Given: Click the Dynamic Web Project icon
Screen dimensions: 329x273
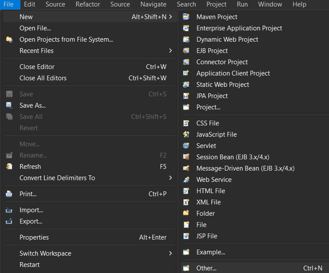Looking at the screenshot, I should [186, 39].
